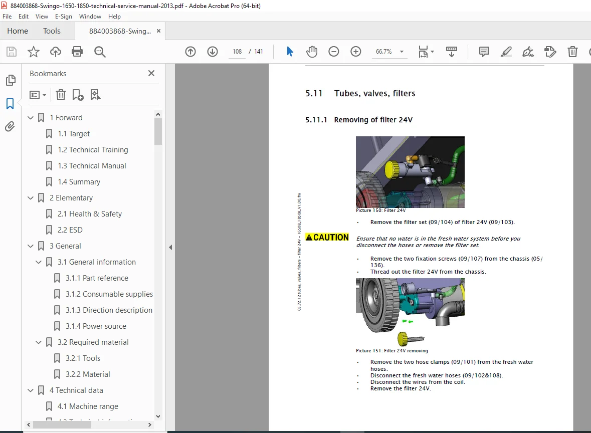
Task: Jump to 1.3 Technical Manual bookmark
Action: point(92,166)
